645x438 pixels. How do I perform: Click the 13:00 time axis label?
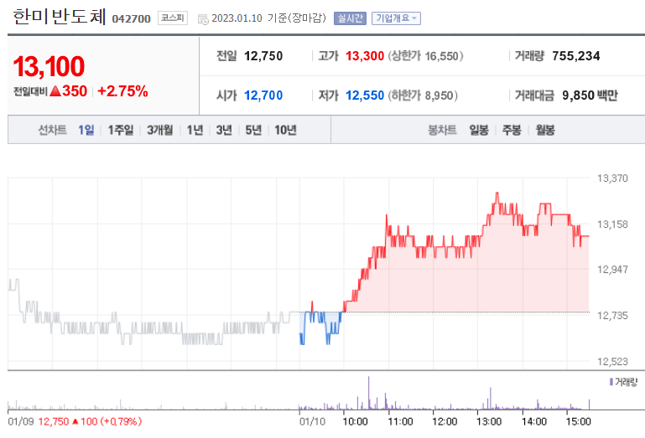point(489,421)
